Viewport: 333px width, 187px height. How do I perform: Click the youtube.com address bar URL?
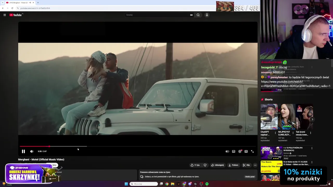coord(35,8)
